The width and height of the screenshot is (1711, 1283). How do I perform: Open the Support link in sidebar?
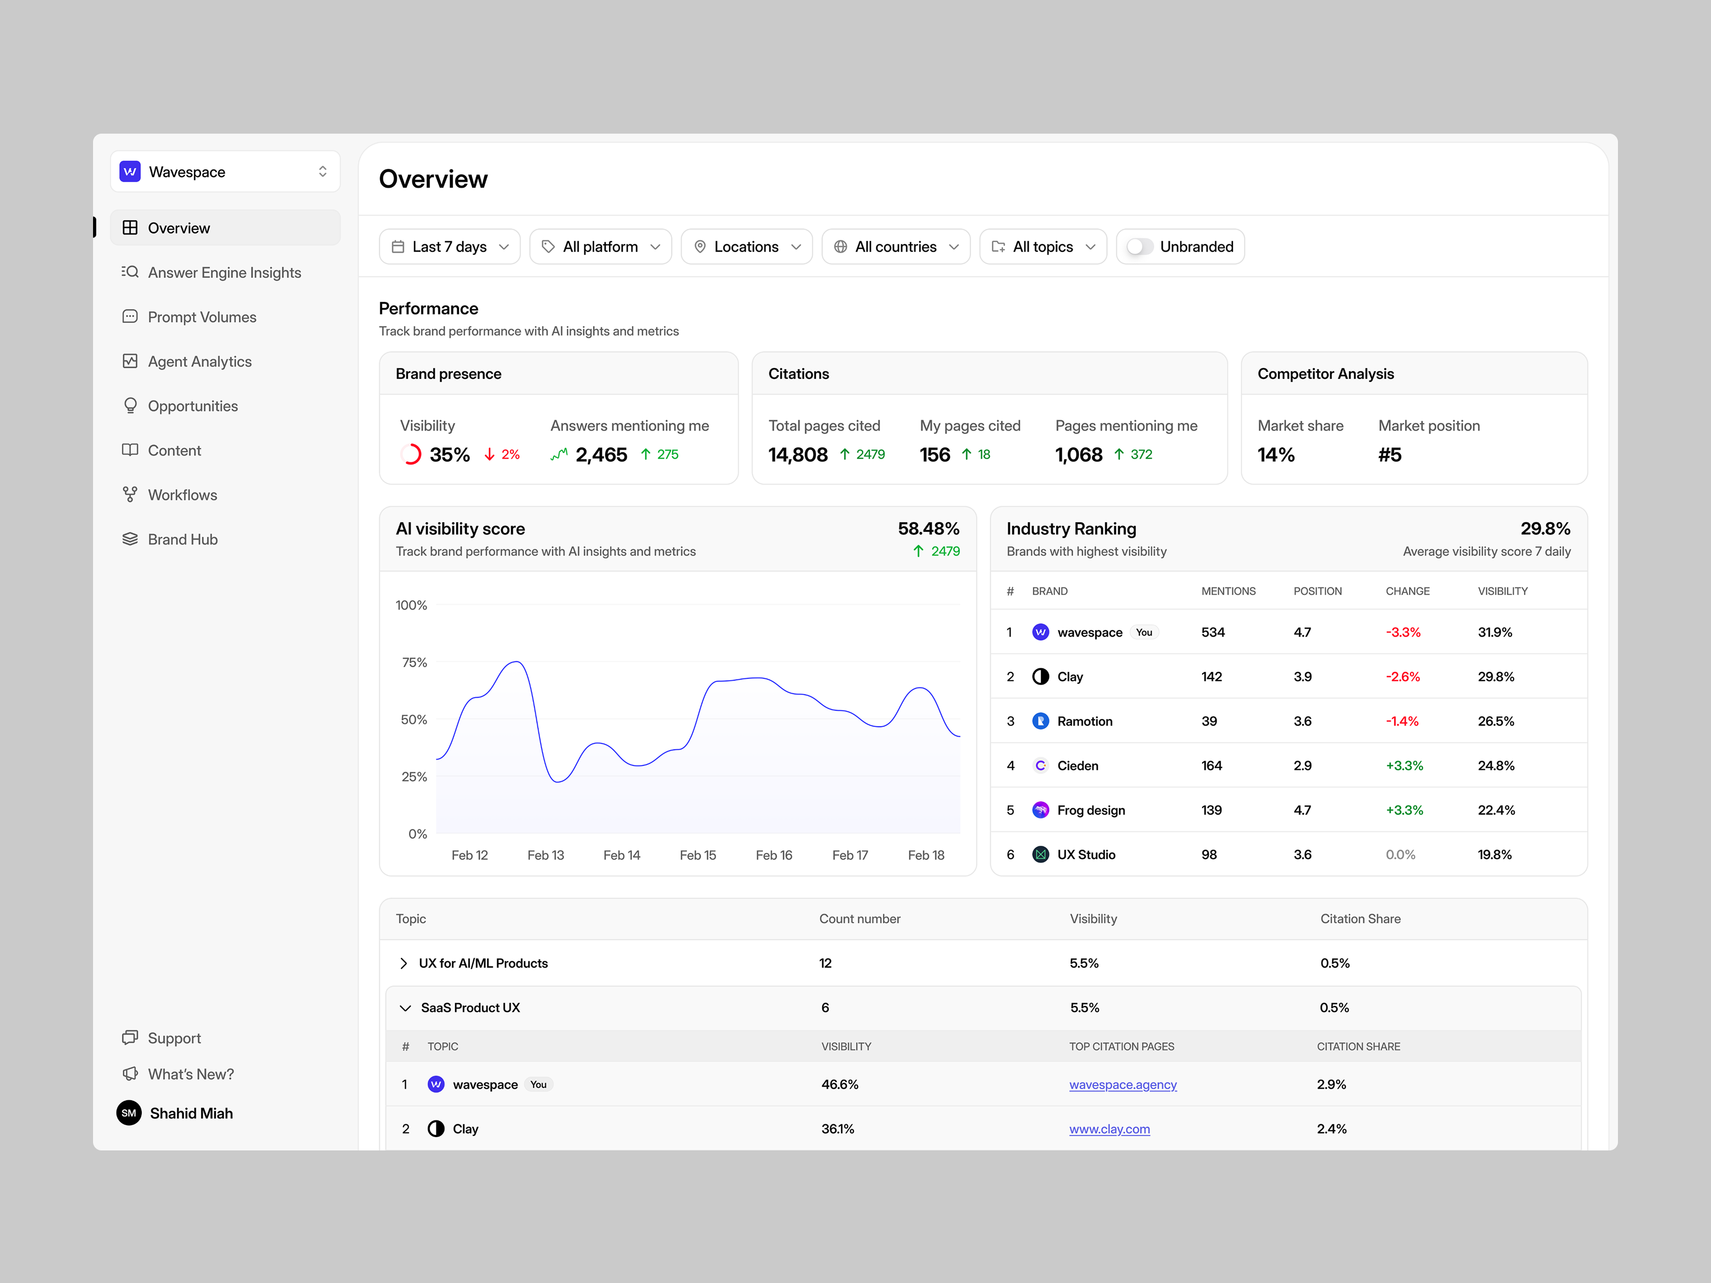click(x=174, y=1038)
